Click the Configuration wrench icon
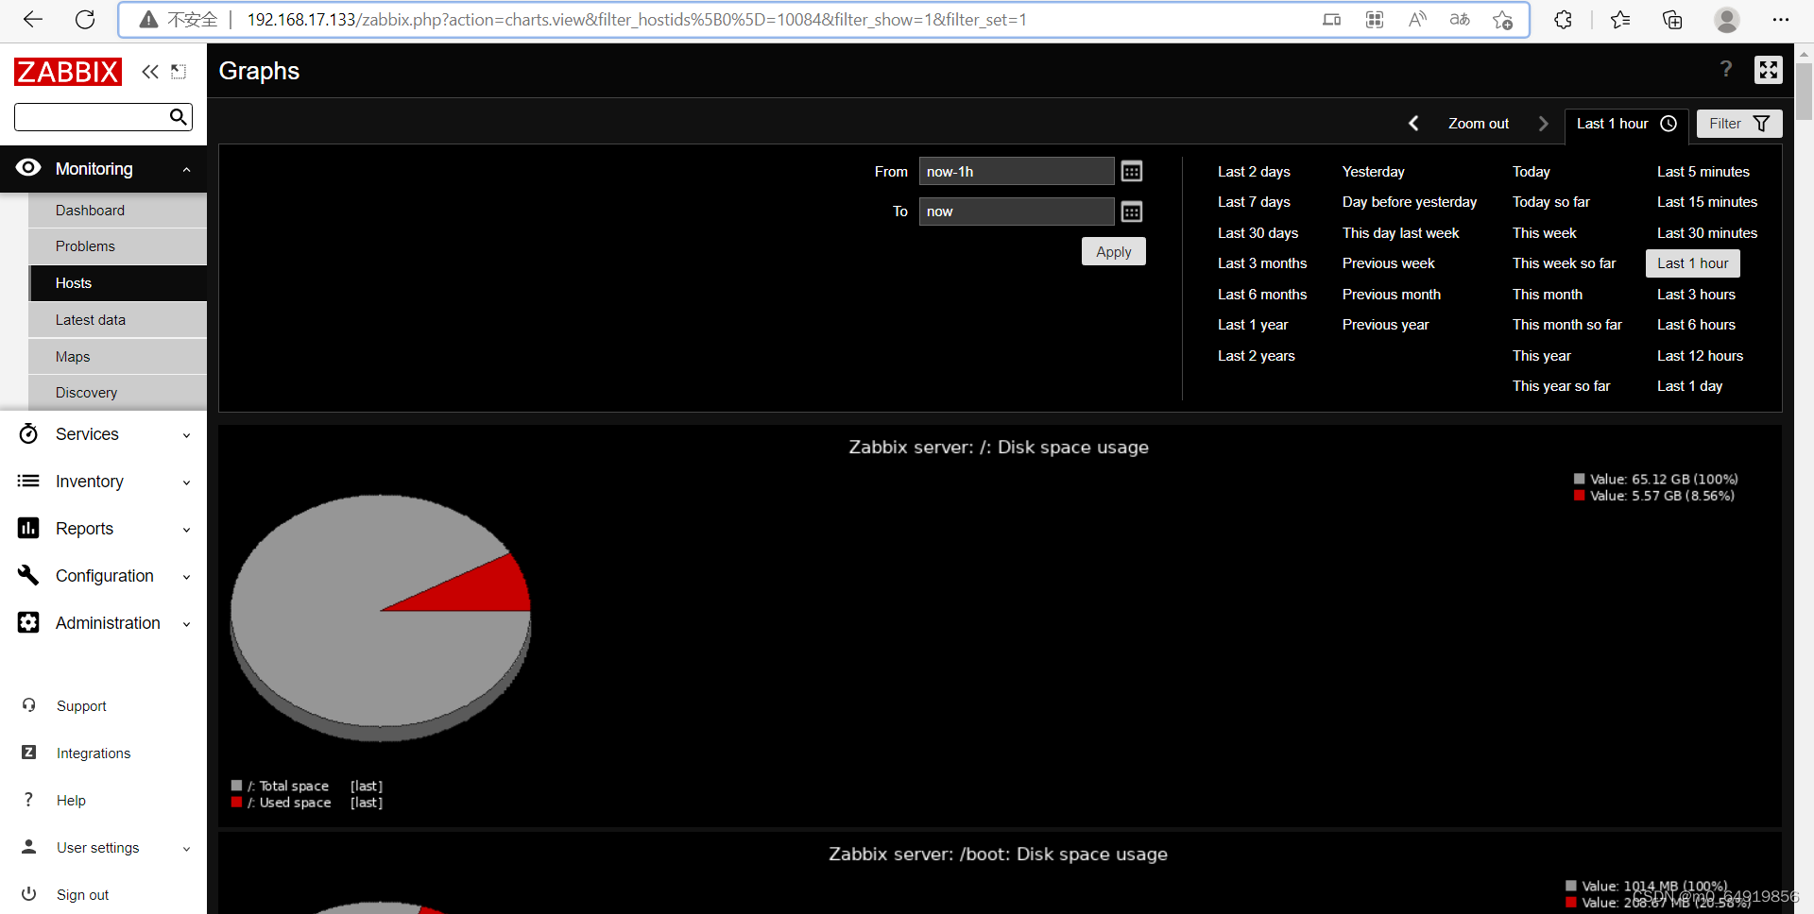Image resolution: width=1814 pixels, height=914 pixels. click(28, 575)
